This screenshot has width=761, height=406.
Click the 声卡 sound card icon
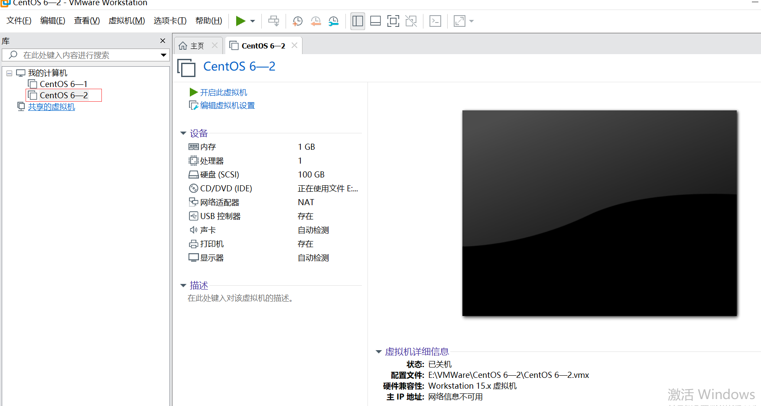[193, 230]
